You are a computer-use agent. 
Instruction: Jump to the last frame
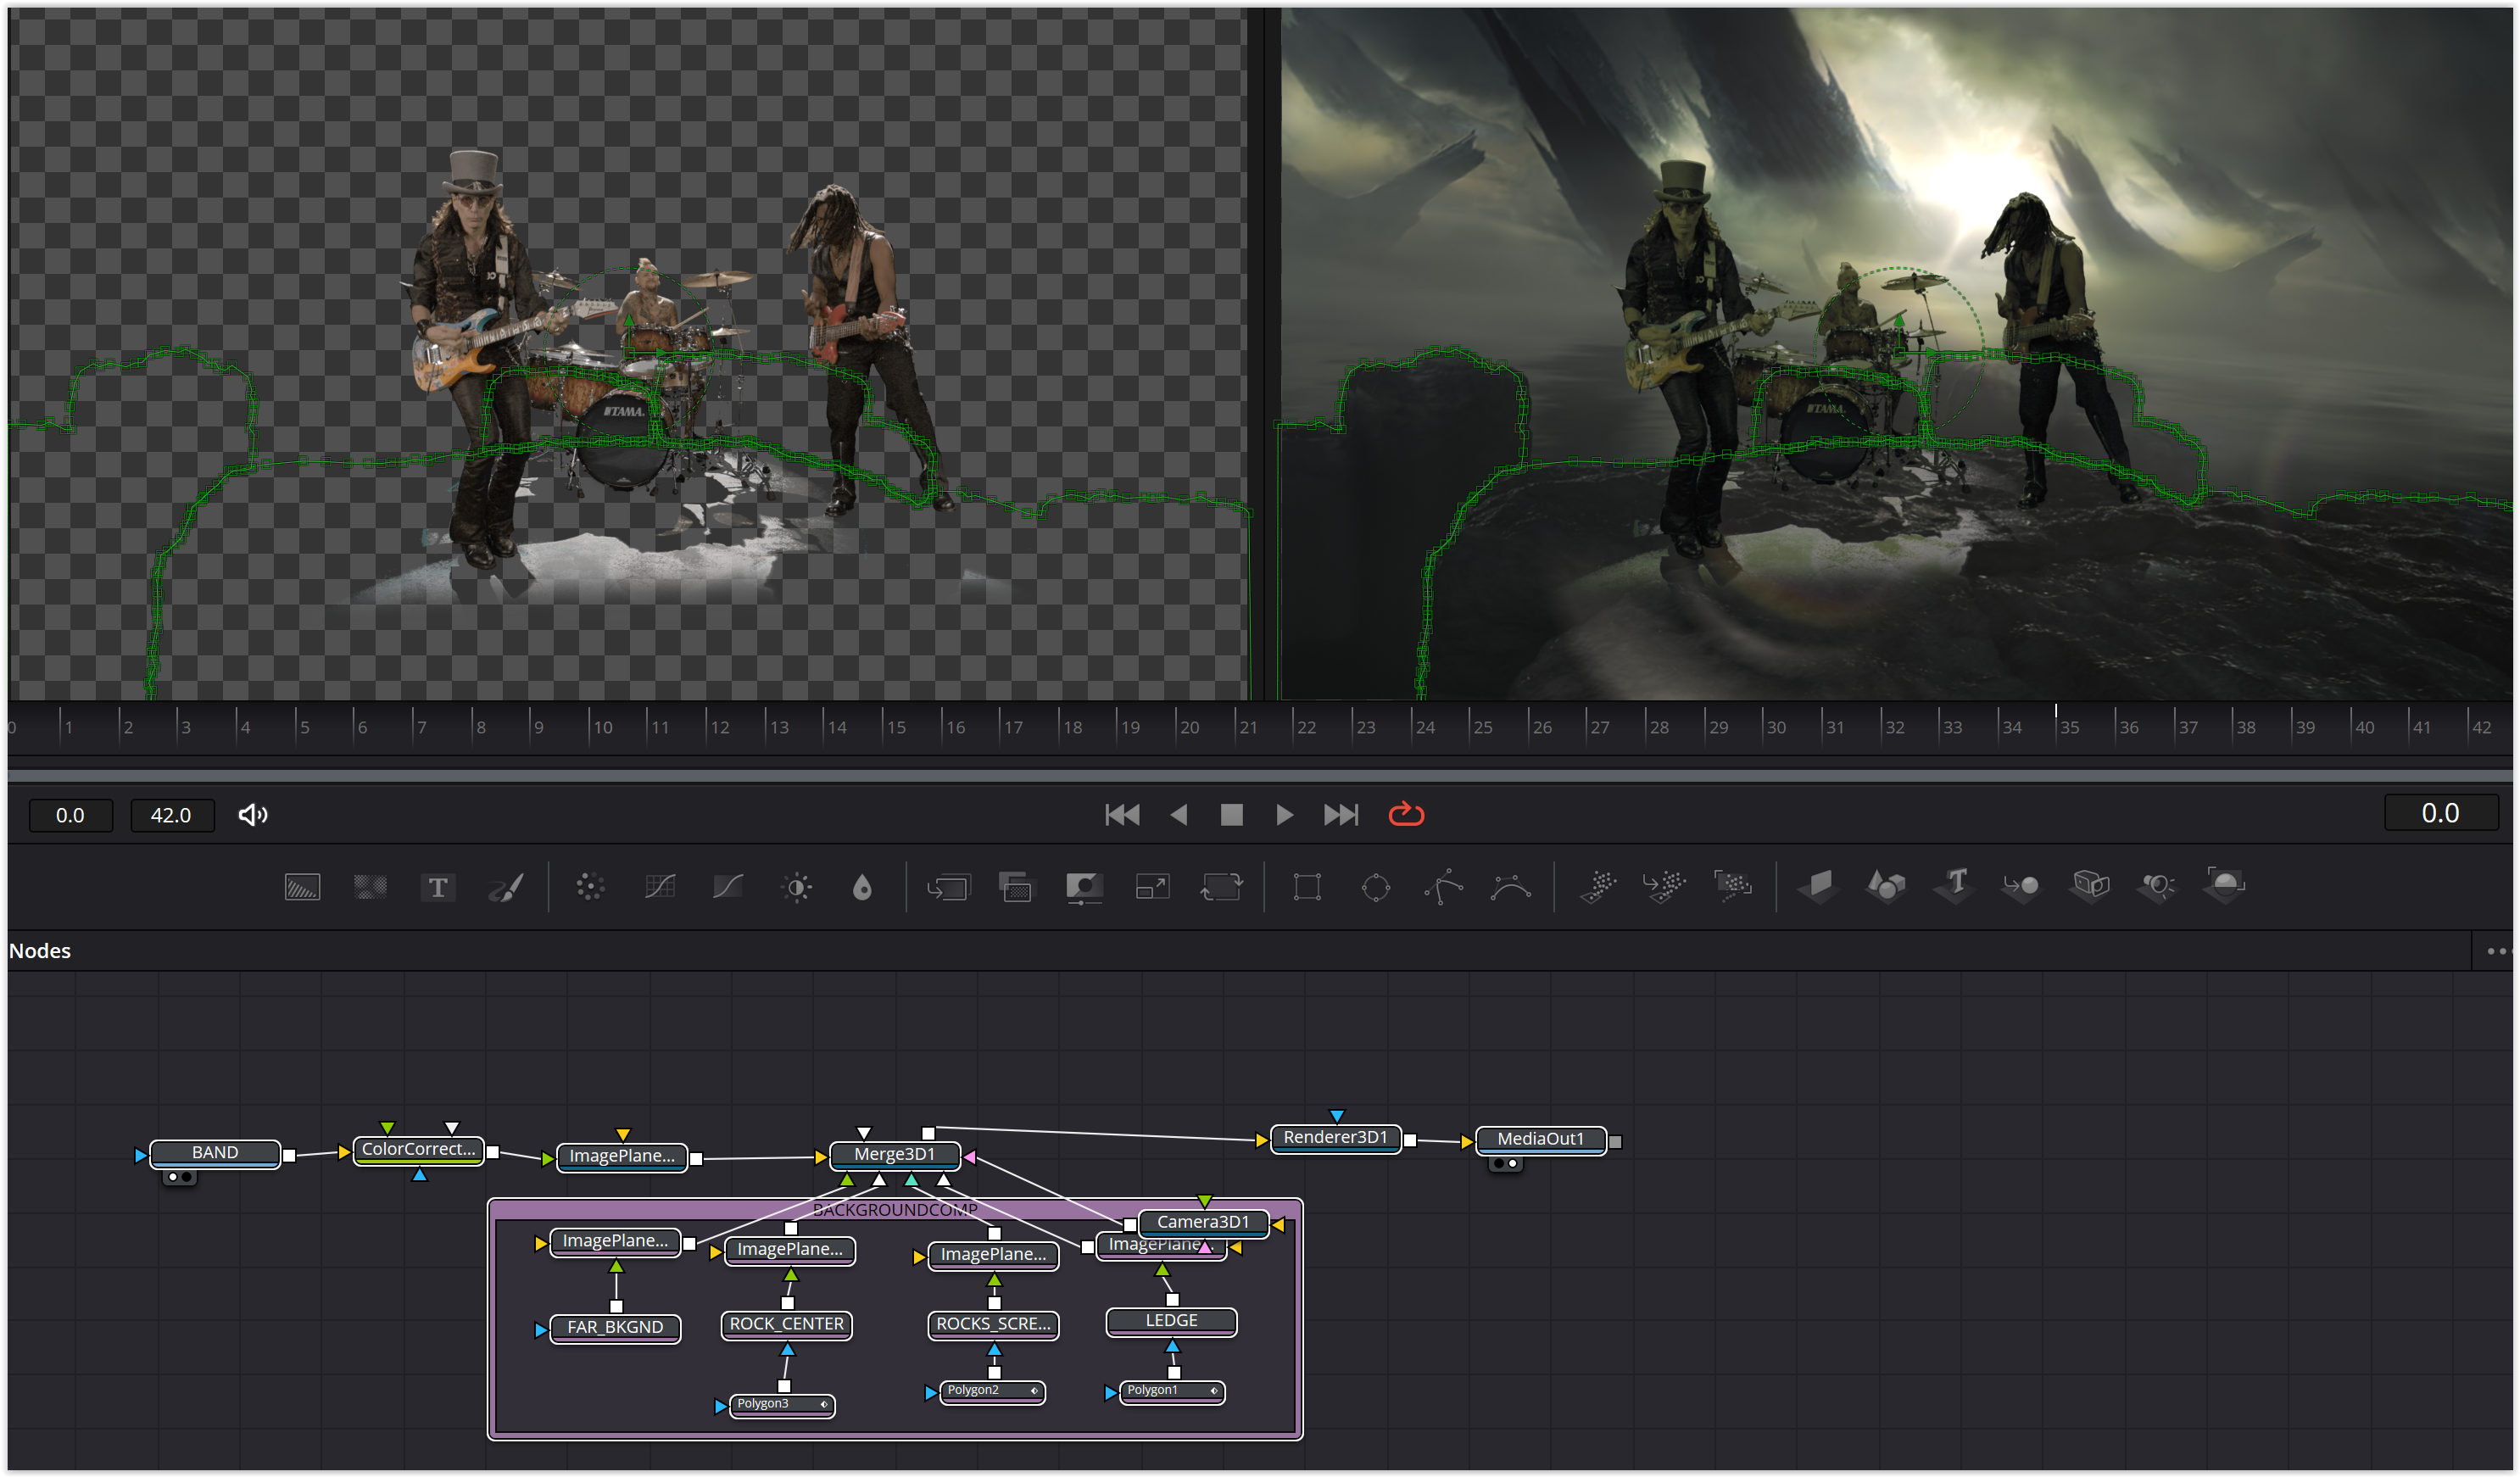pyautogui.click(x=1341, y=815)
